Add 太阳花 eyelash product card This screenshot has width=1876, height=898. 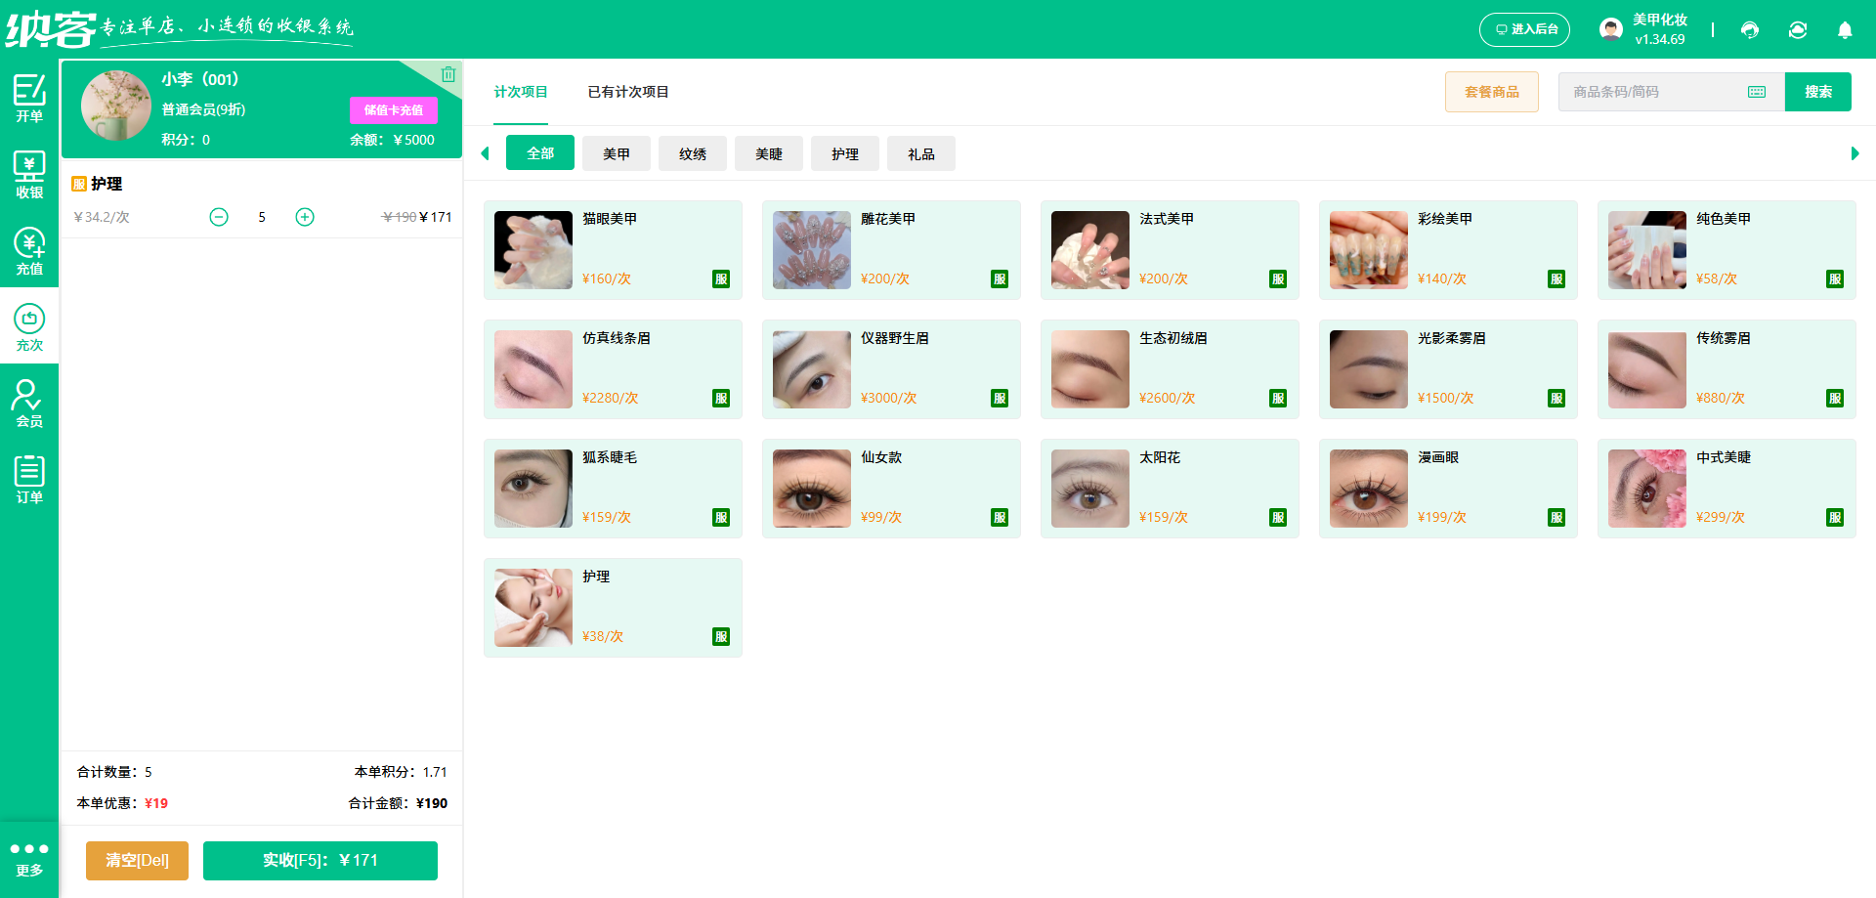click(x=1170, y=489)
